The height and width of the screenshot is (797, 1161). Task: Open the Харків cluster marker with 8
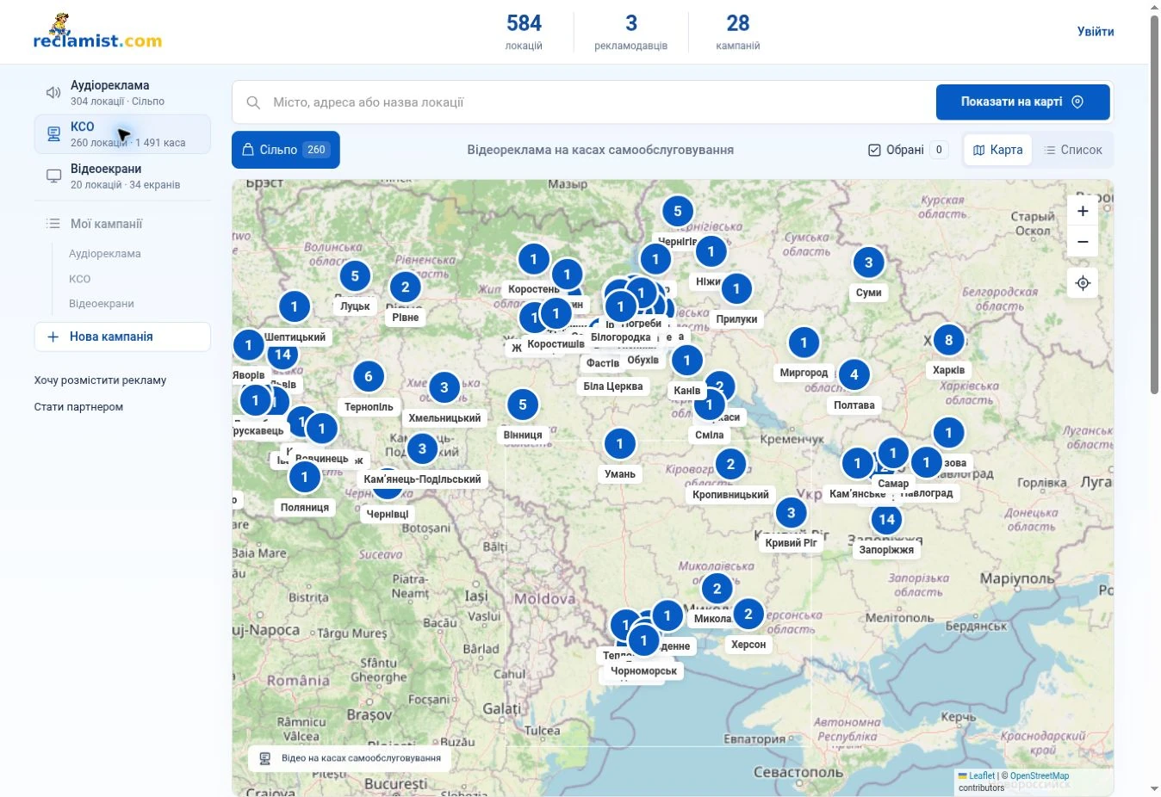pos(948,340)
